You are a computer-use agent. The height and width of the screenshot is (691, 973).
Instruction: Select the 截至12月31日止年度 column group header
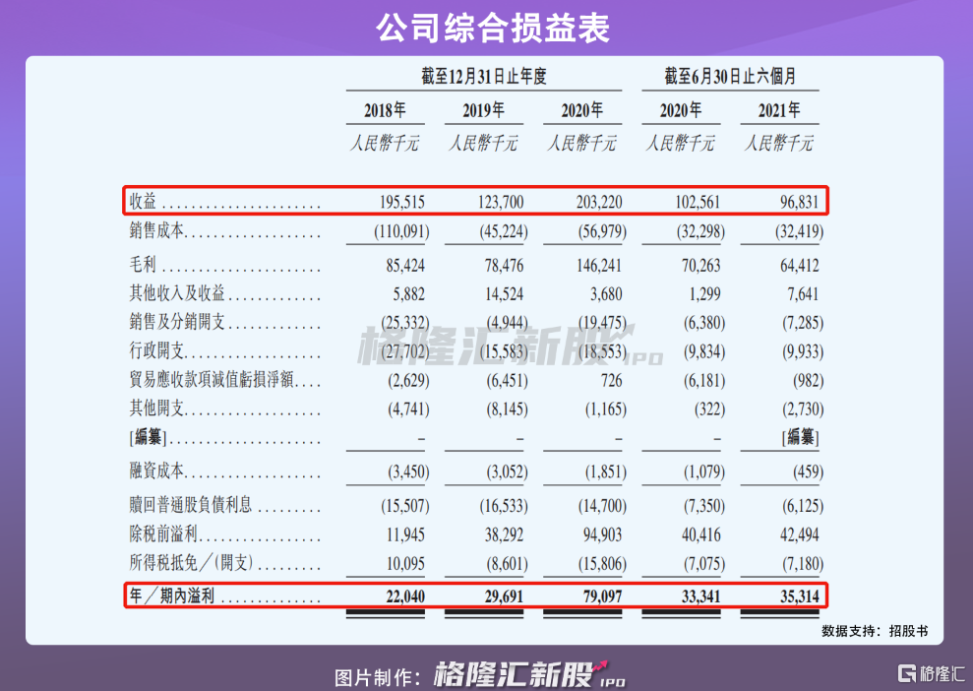(x=483, y=77)
